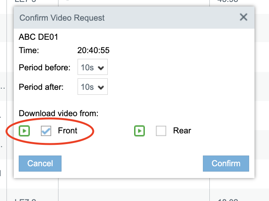Image resolution: width=269 pixels, height=201 pixels.
Task: Click the ABC DE01 vehicle name
Action: tap(39, 37)
